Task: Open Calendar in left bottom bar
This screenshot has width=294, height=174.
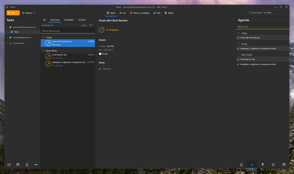Action: point(18,164)
